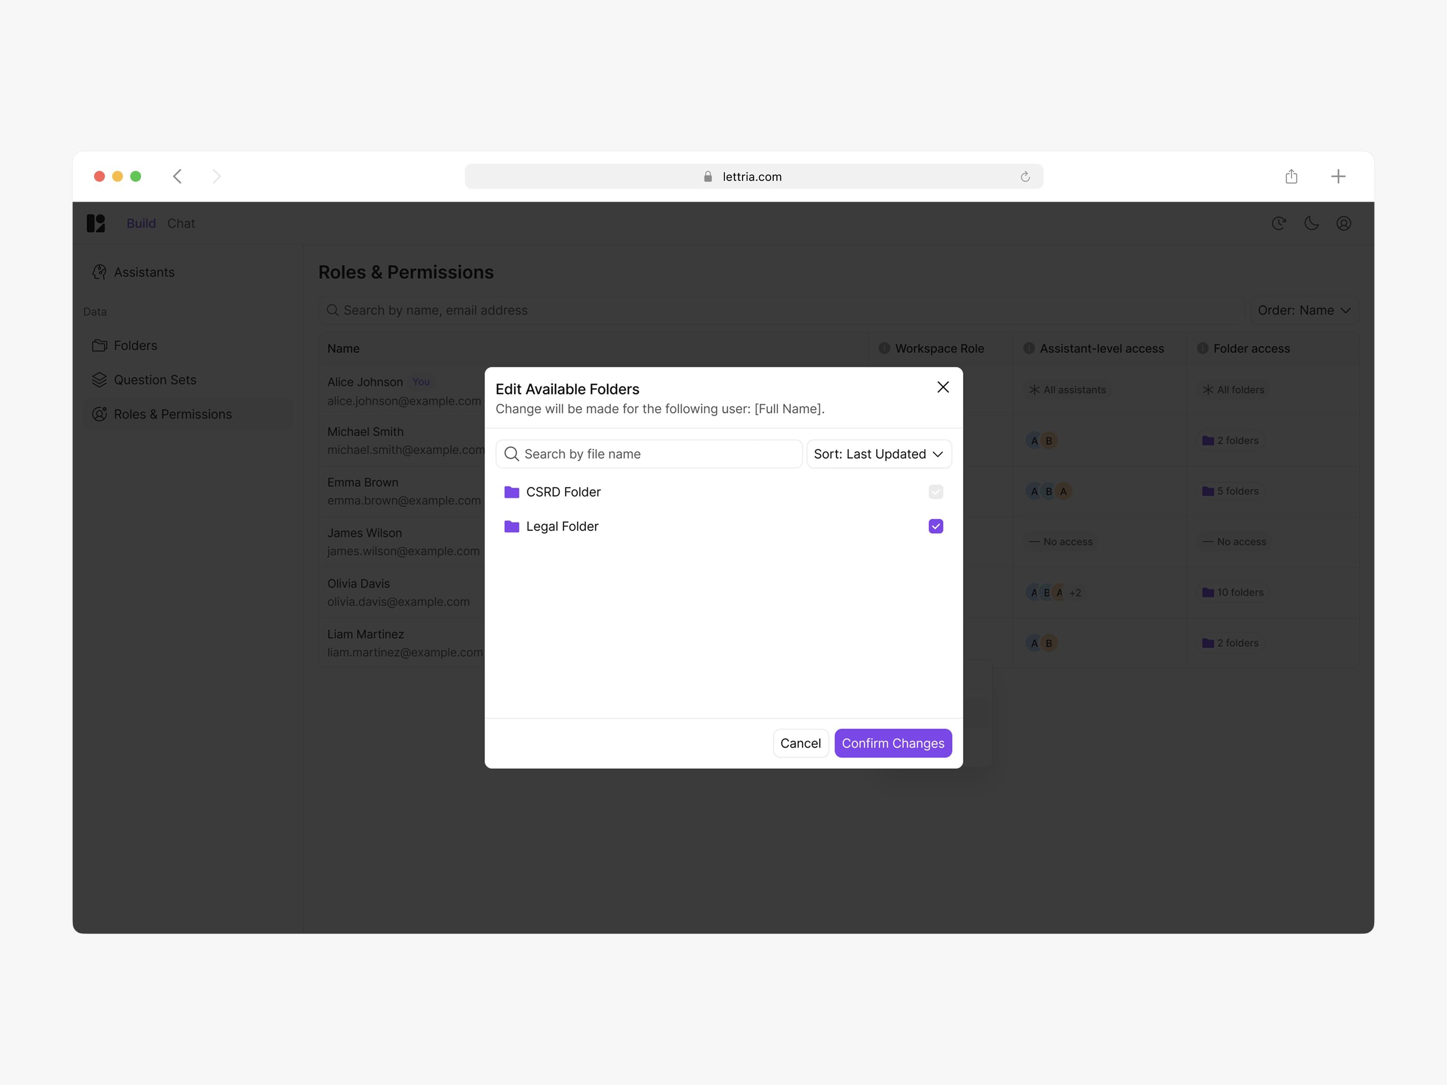1447x1085 pixels.
Task: Toggle the CSRD Folder checkbox
Action: pyautogui.click(x=936, y=492)
